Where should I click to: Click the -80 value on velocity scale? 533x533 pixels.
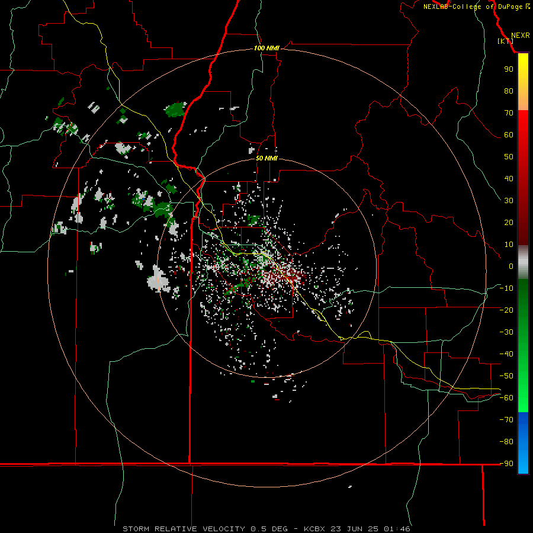pyautogui.click(x=506, y=442)
